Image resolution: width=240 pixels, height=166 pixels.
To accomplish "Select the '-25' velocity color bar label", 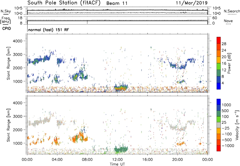I will [x=226, y=128].
